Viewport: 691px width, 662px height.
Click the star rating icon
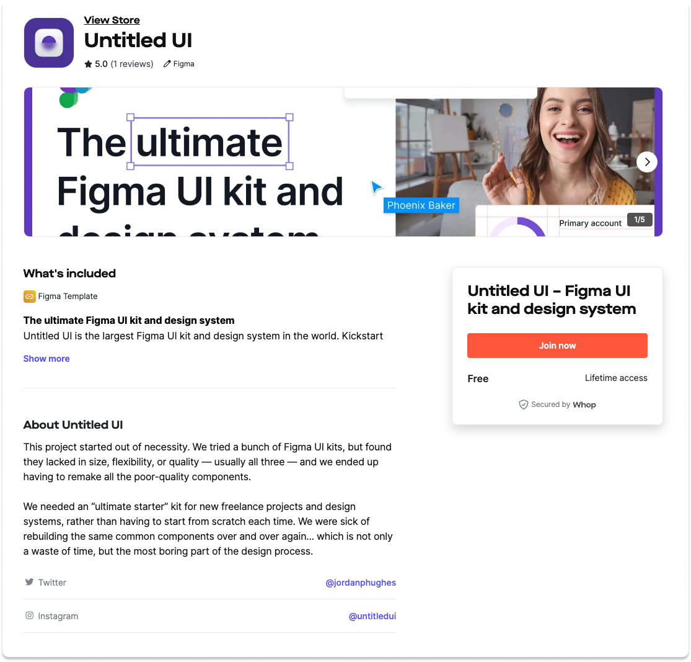88,64
